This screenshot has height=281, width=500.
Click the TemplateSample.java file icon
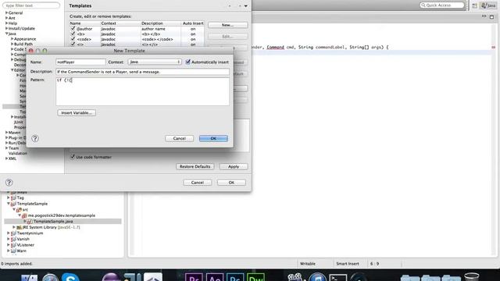30,222
